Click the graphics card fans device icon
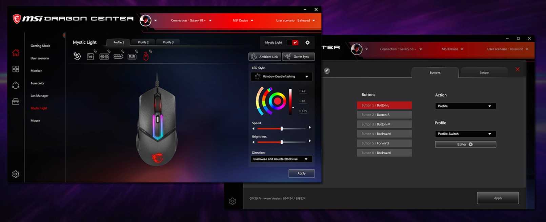546x222 pixels. pos(104,57)
